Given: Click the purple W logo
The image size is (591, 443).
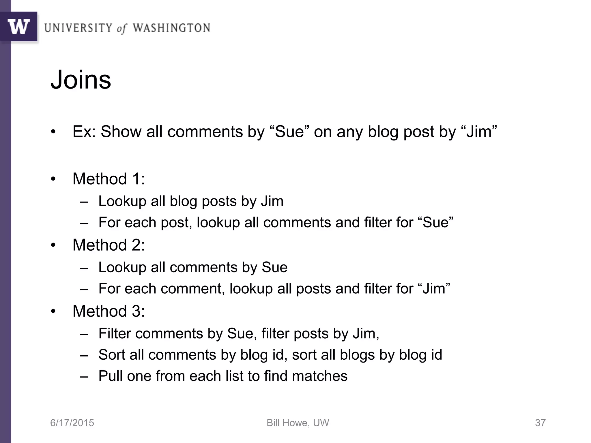Looking at the screenshot, I should (x=19, y=27).
